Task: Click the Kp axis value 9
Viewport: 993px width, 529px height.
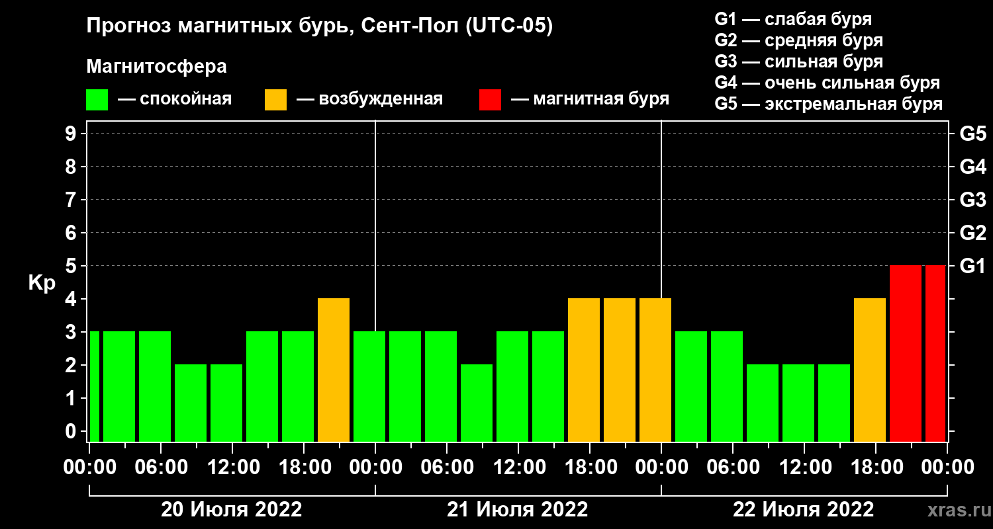Action: pos(72,134)
